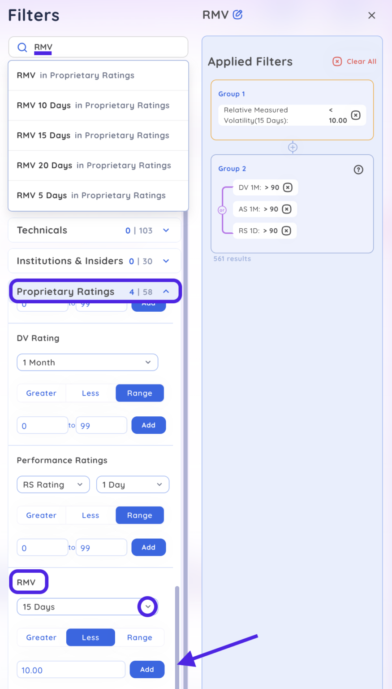Select Range for the RMV filter

(x=139, y=637)
